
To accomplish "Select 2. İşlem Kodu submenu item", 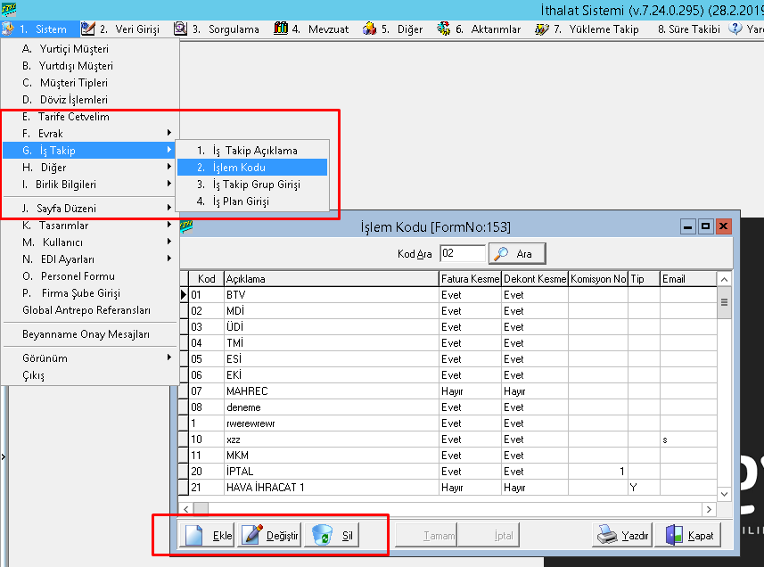I will 252,168.
